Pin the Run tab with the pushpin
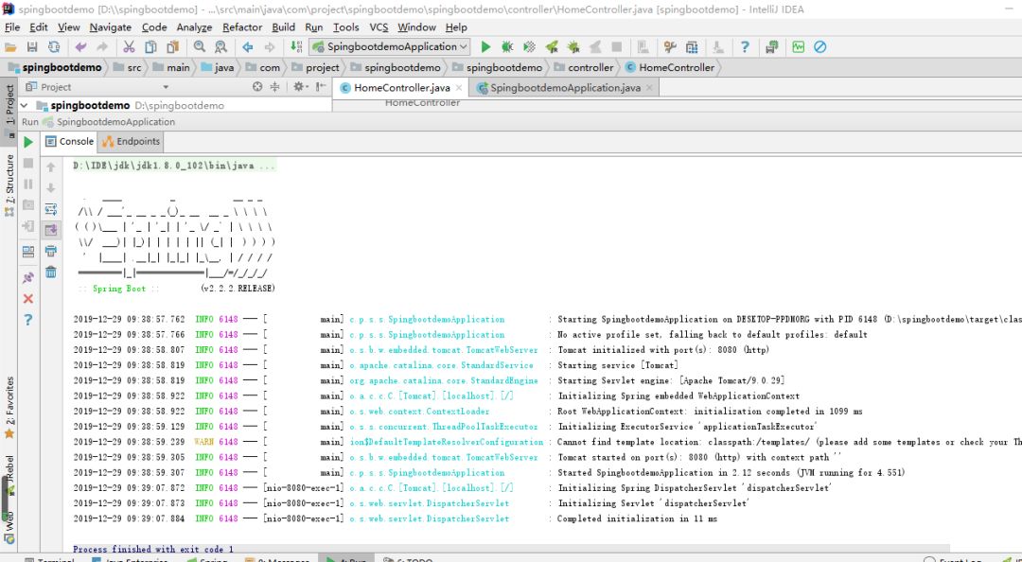This screenshot has width=1022, height=562. click(x=28, y=278)
